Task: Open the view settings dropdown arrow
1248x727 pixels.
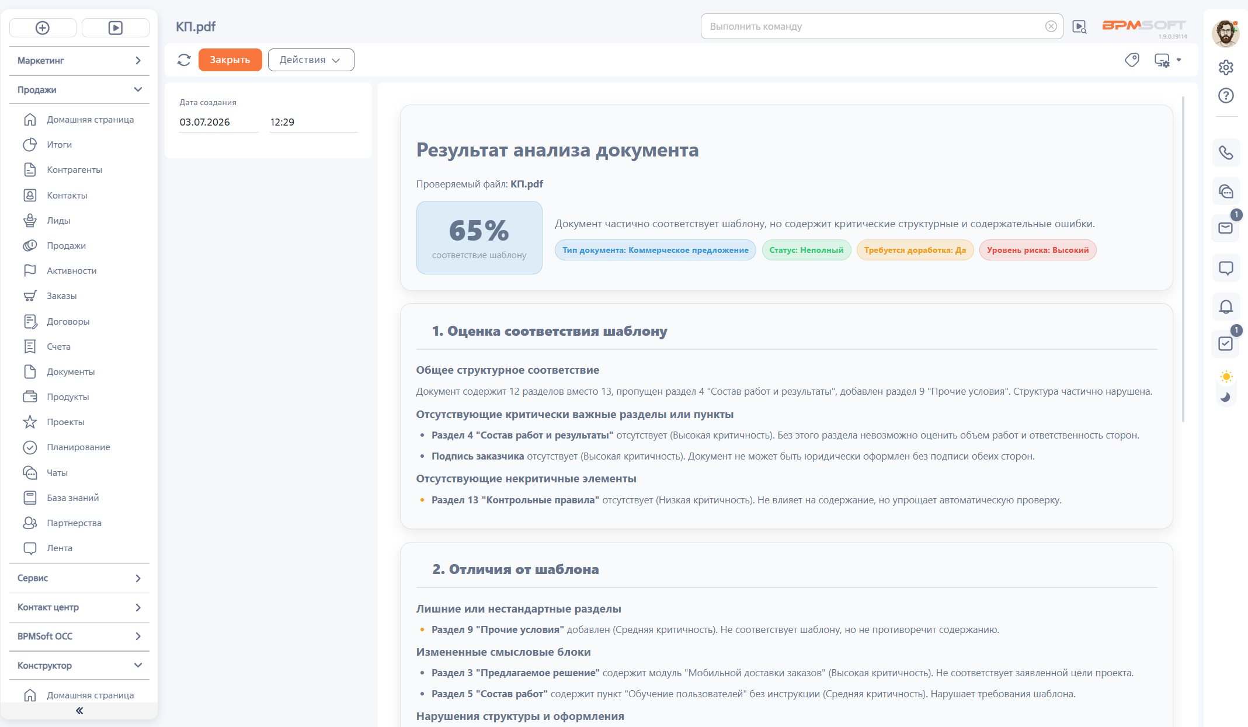Action: [1179, 60]
